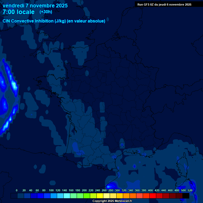Viewport: 203px width, 203px height.
Task: Select the bright red 400 legend color
Action: tap(153, 196)
